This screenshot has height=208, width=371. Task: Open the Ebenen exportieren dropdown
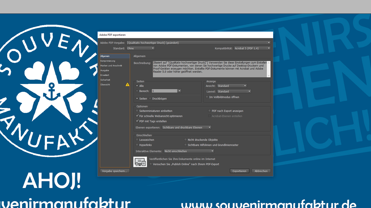187,127
